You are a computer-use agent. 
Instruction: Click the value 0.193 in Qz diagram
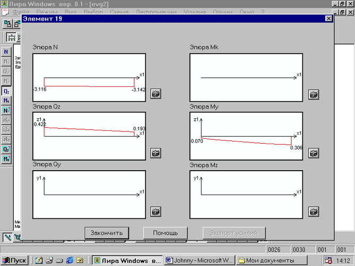pos(139,129)
